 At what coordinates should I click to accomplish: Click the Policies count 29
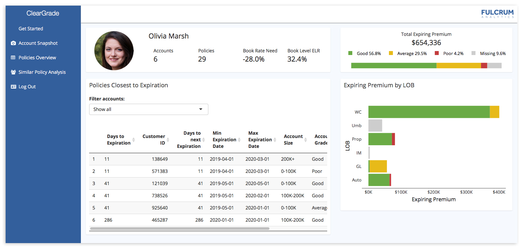click(x=202, y=59)
